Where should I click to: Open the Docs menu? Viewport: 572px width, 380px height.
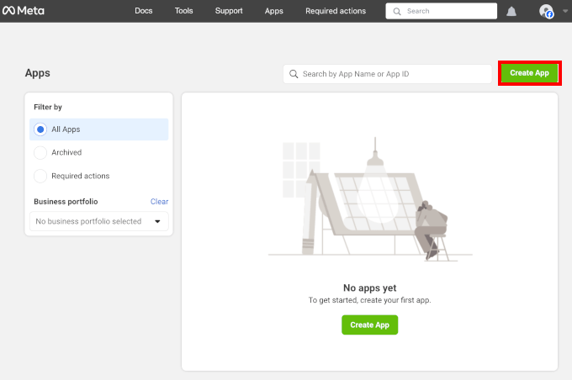click(144, 11)
